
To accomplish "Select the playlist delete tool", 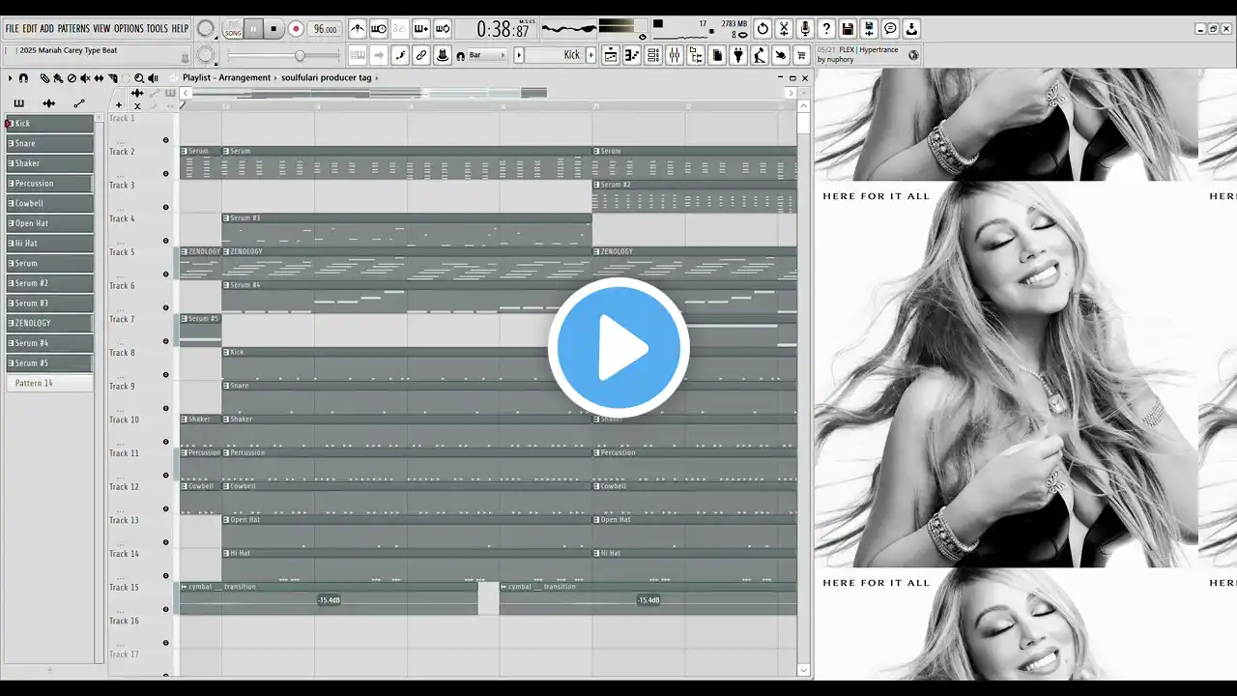I will click(72, 78).
